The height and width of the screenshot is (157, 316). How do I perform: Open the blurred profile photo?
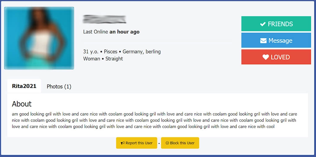39,38
